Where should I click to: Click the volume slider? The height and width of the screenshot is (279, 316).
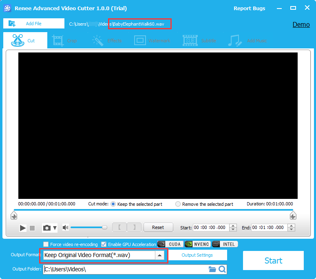(x=88, y=227)
